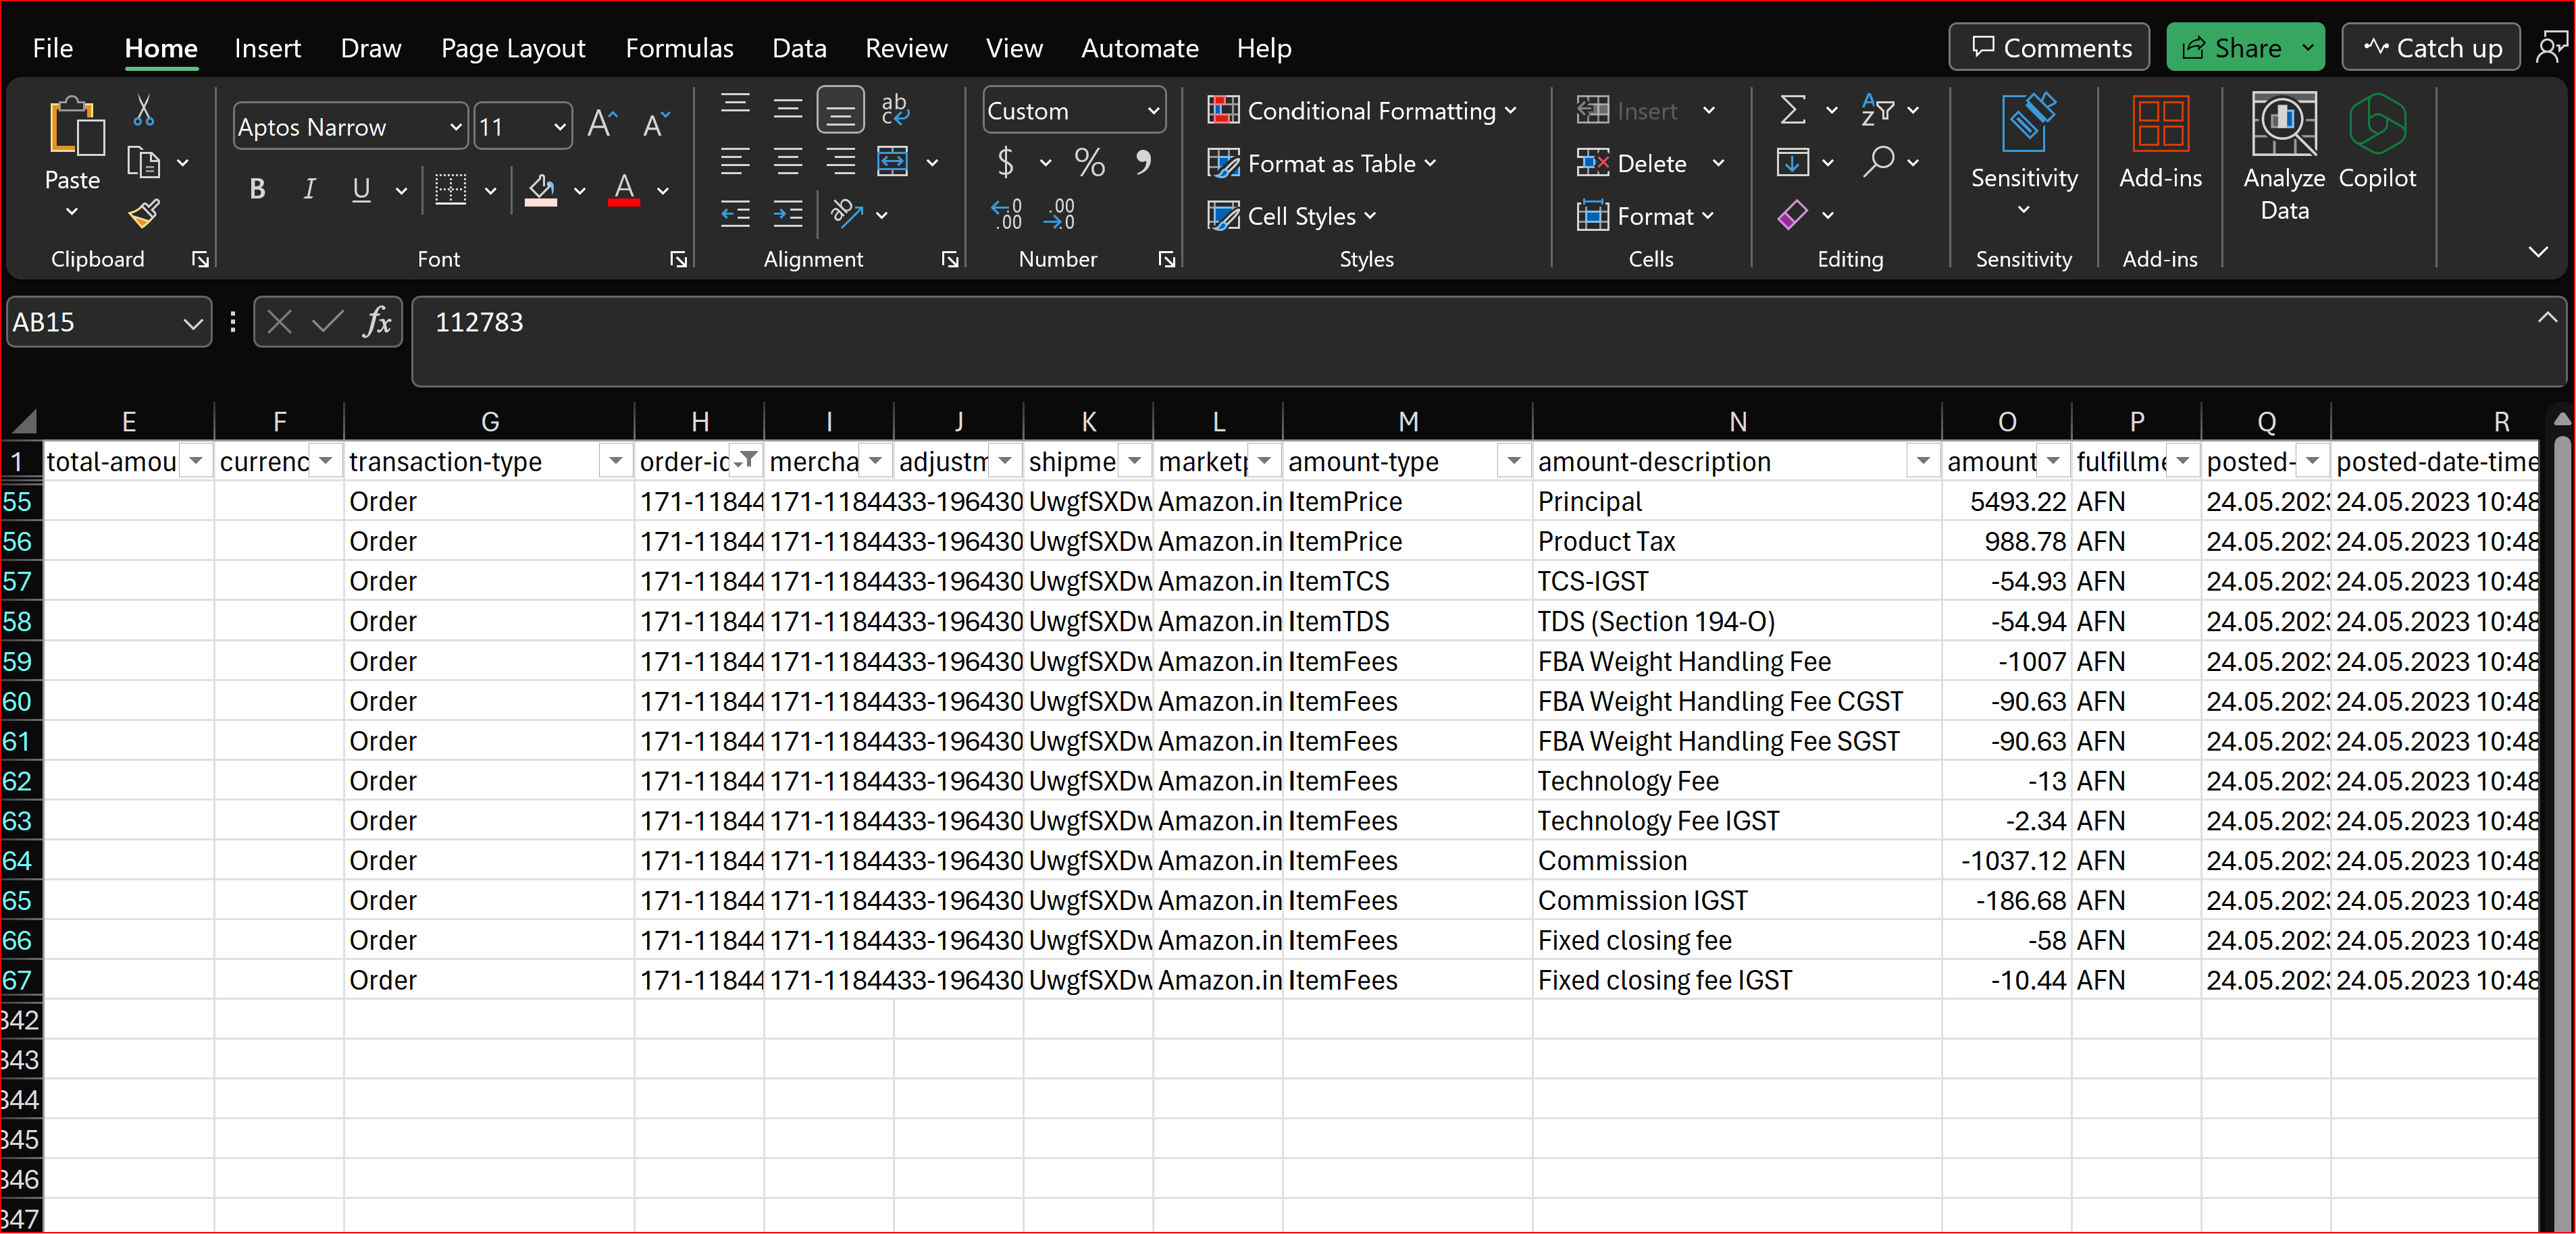This screenshot has width=2576, height=1234.
Task: Open the Custom number format dropdown
Action: pyautogui.click(x=1153, y=111)
